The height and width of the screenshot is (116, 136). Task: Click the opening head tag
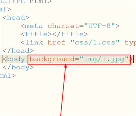click(16, 18)
